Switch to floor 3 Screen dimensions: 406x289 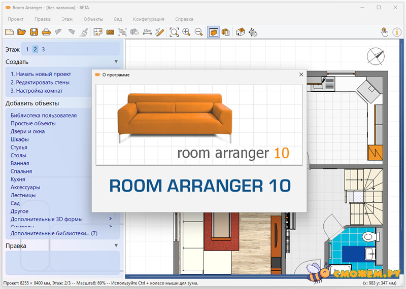point(43,49)
